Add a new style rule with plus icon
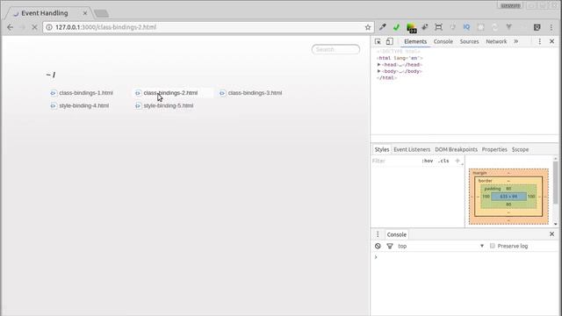 coord(458,161)
